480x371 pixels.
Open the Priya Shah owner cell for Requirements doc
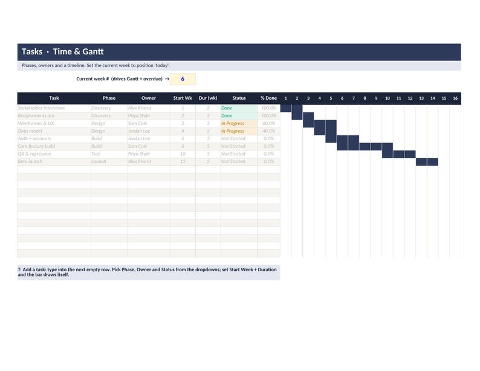149,116
